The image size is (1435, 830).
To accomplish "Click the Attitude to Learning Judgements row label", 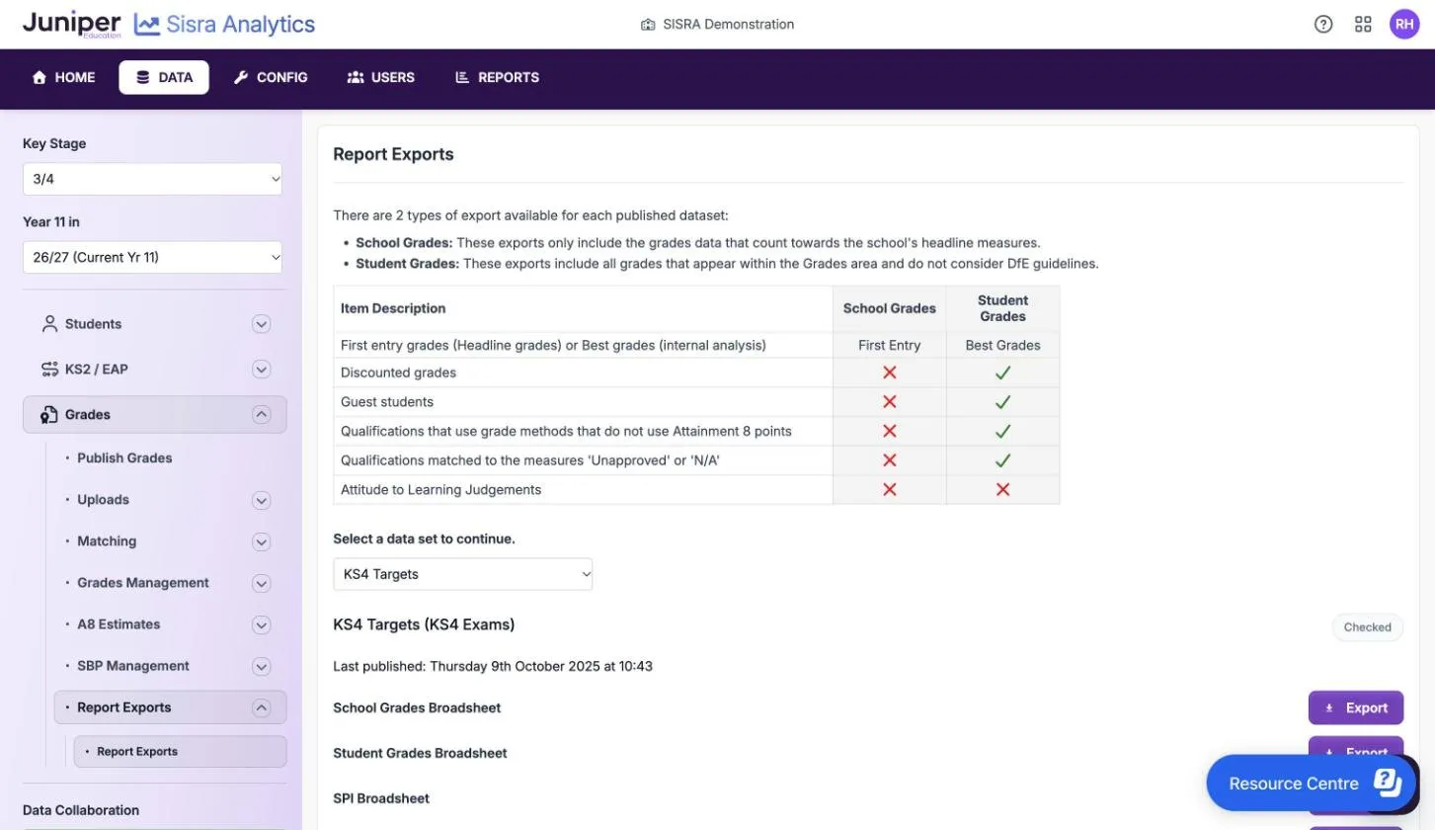I will (440, 490).
